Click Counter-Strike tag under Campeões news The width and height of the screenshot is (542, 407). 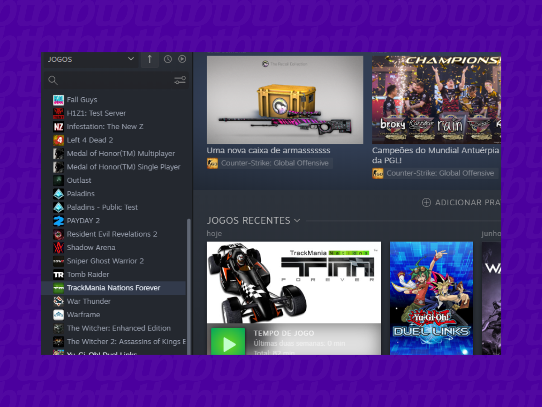coord(435,173)
